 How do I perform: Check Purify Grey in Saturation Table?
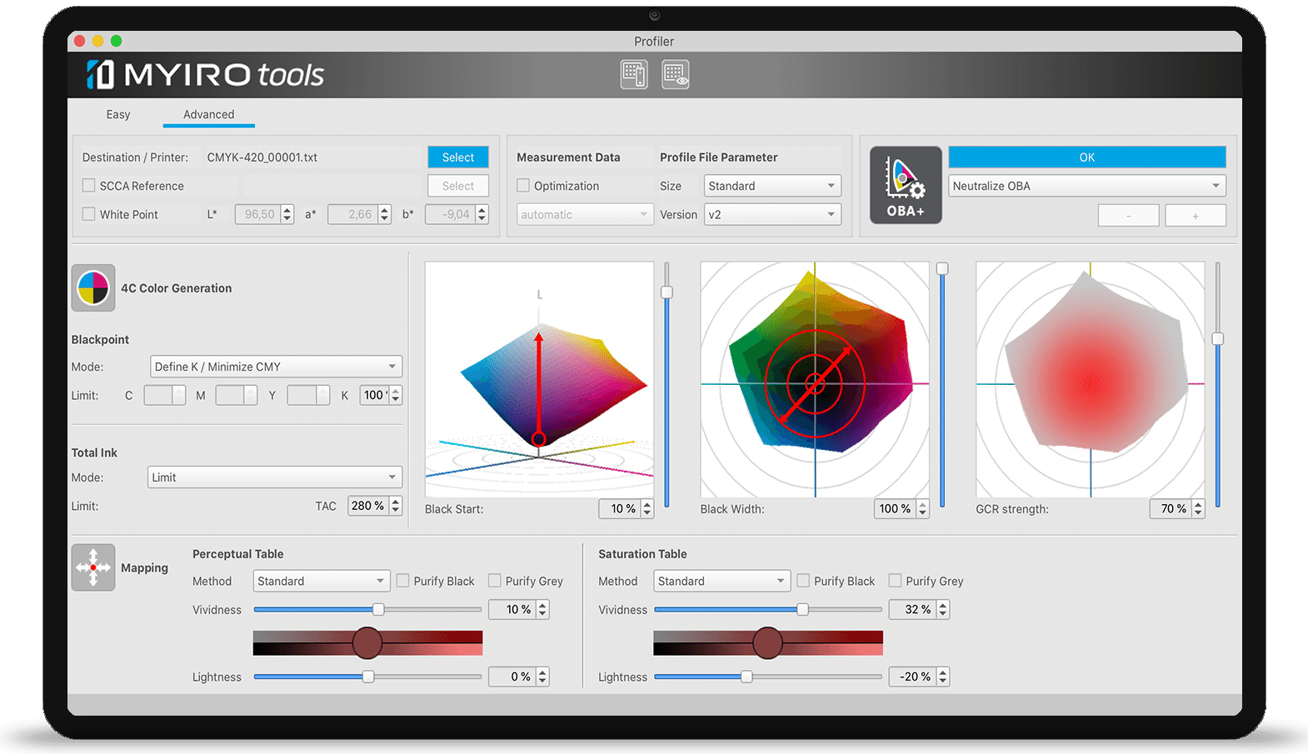click(x=896, y=581)
